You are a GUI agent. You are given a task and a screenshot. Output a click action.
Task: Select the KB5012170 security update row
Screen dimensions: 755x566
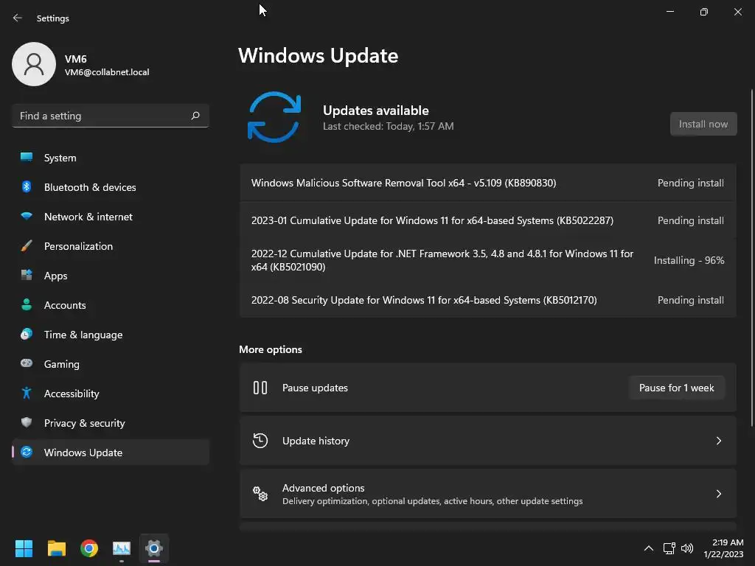pos(488,300)
